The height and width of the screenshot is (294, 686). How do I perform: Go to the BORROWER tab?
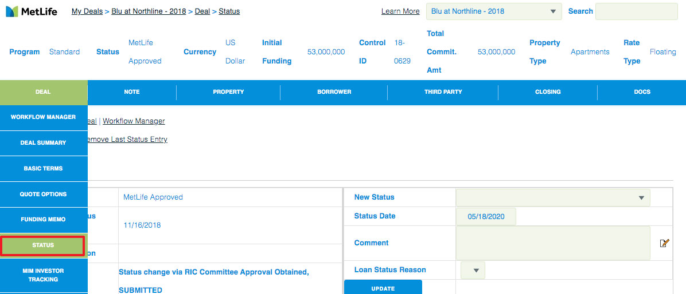(334, 92)
